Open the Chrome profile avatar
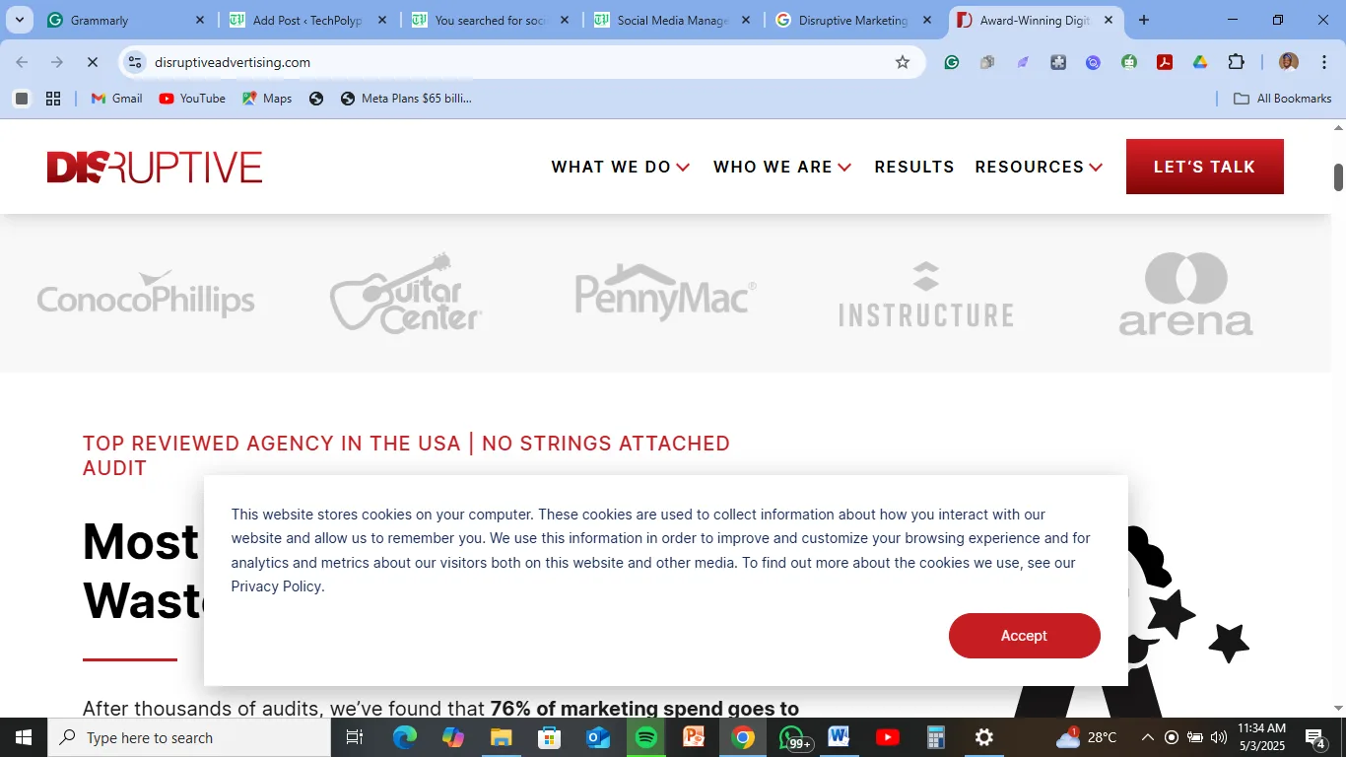 (1289, 62)
